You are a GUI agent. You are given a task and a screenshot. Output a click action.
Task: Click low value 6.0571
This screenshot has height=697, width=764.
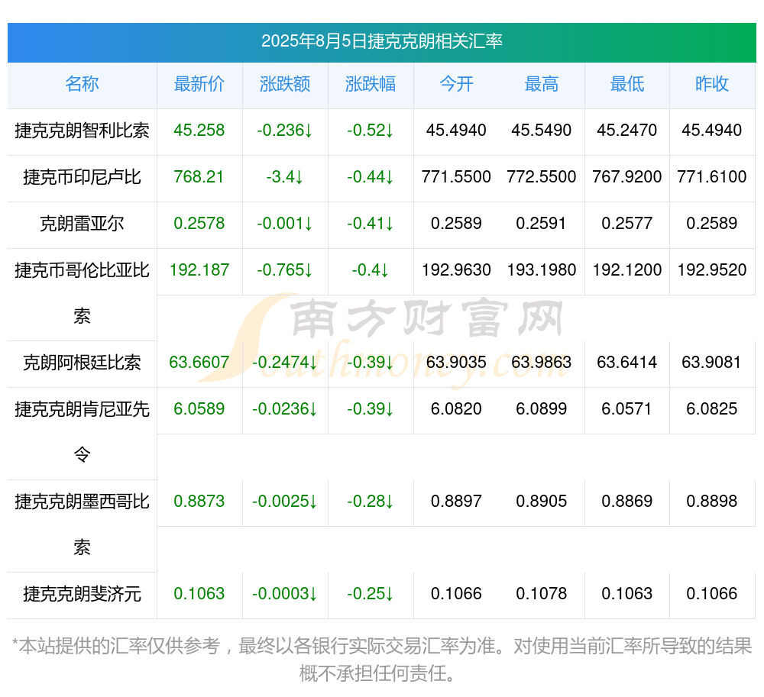click(627, 409)
